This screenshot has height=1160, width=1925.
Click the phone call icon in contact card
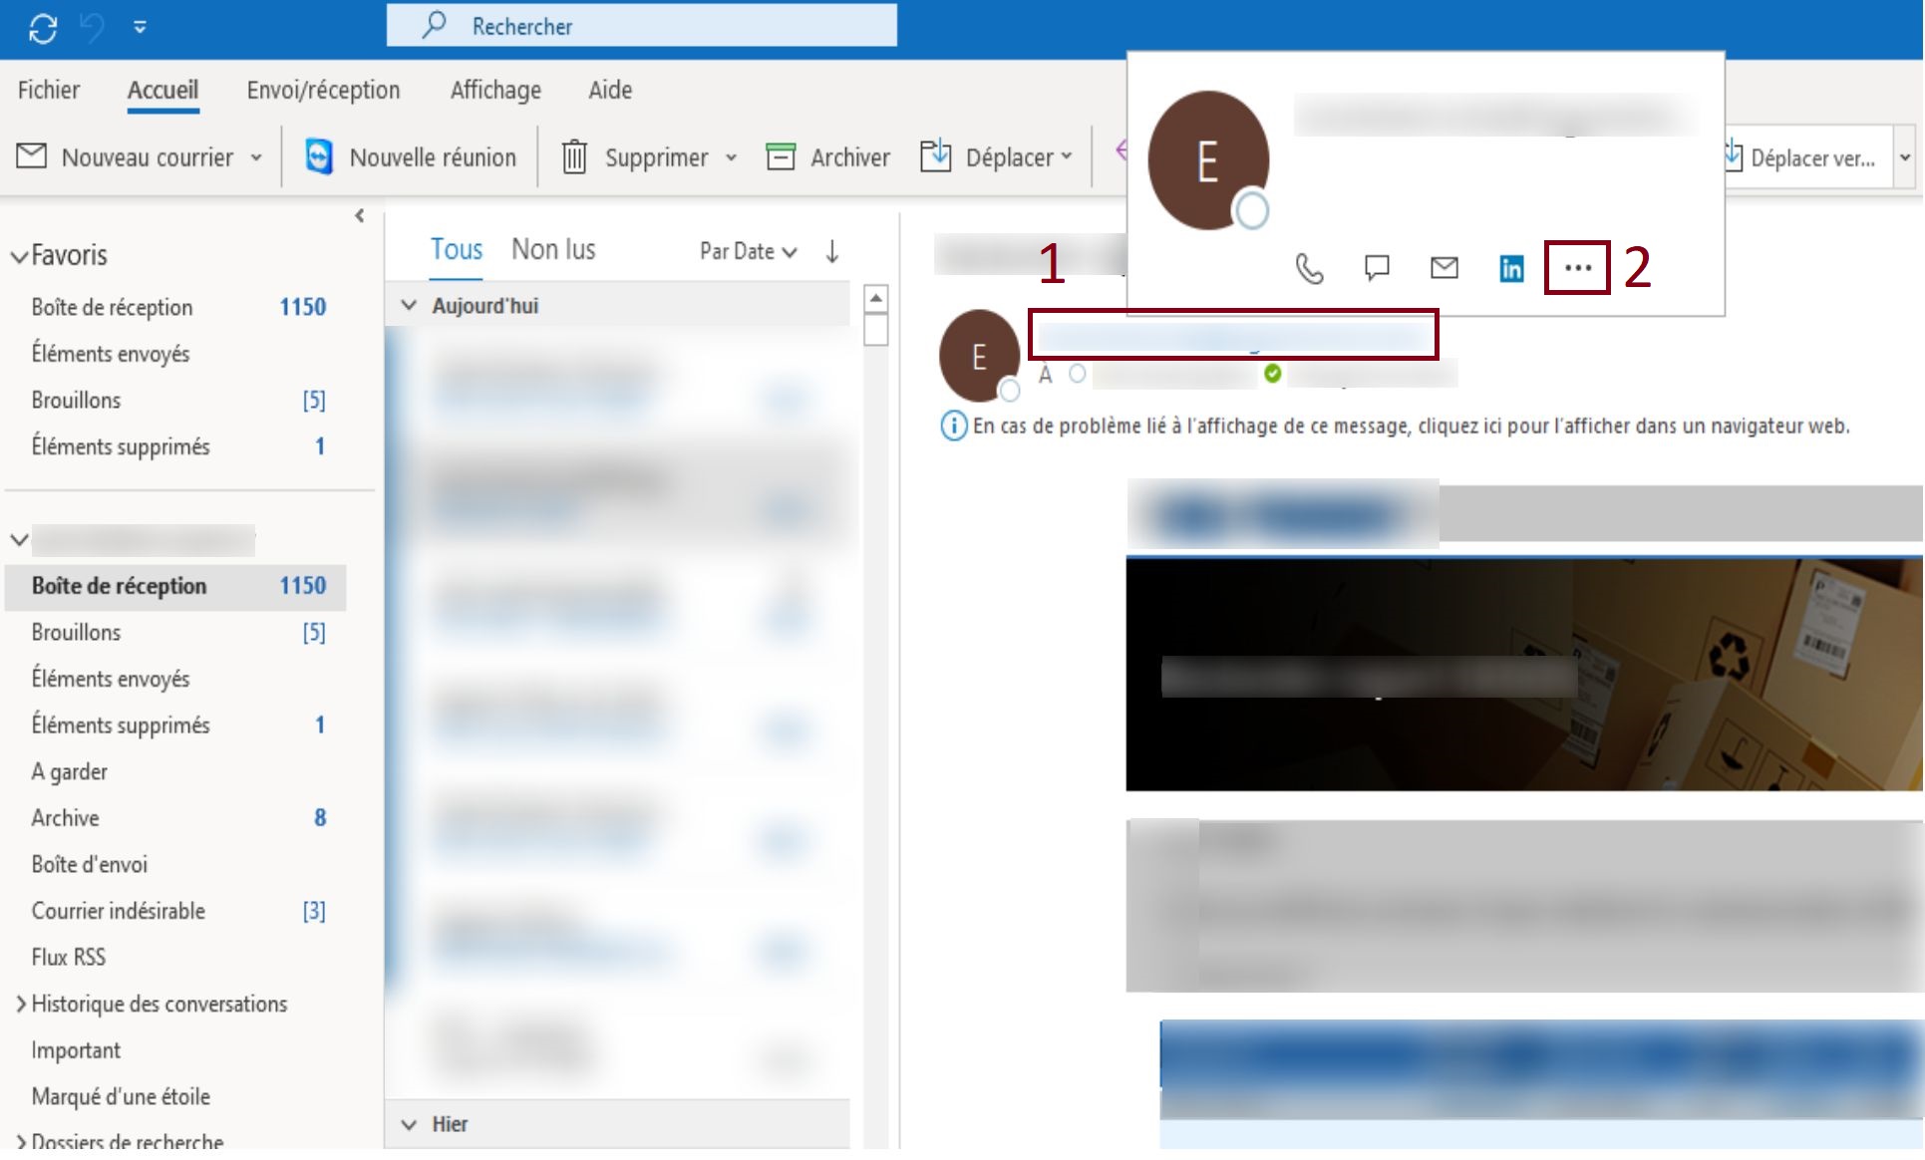click(x=1308, y=268)
